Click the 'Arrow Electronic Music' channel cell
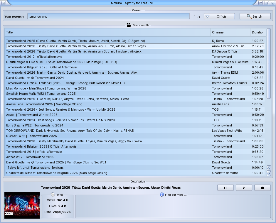The image size is (276, 223). click(228, 46)
